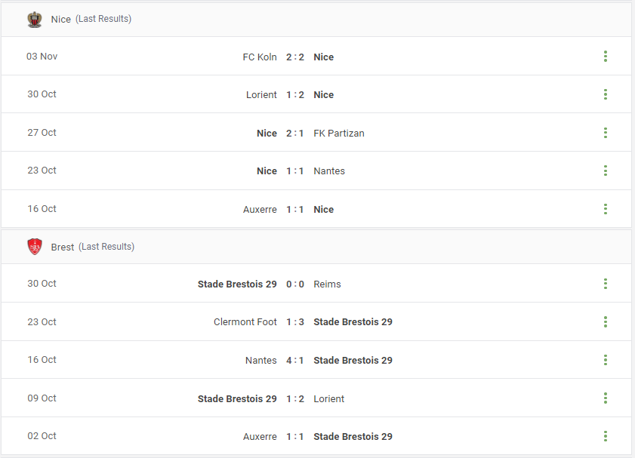The width and height of the screenshot is (635, 458).
Task: Open more menu for Nantes 4:1 Stade Brestois
Action: click(606, 360)
